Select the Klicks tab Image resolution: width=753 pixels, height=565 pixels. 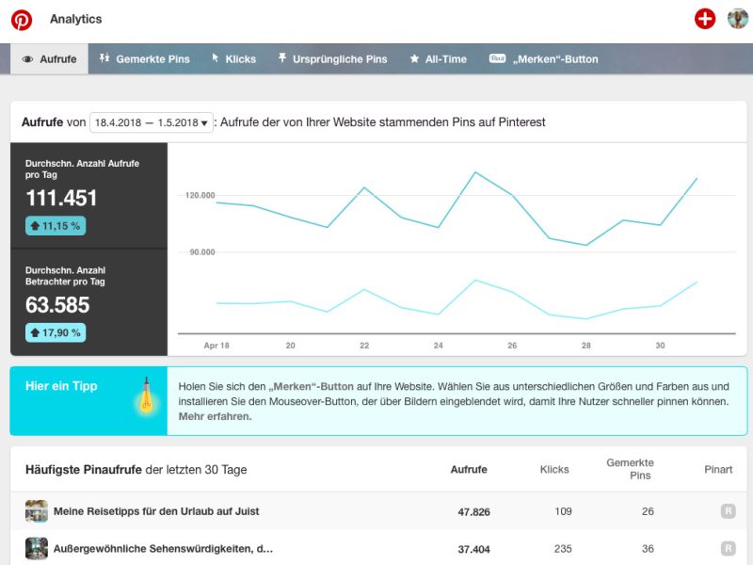click(233, 59)
